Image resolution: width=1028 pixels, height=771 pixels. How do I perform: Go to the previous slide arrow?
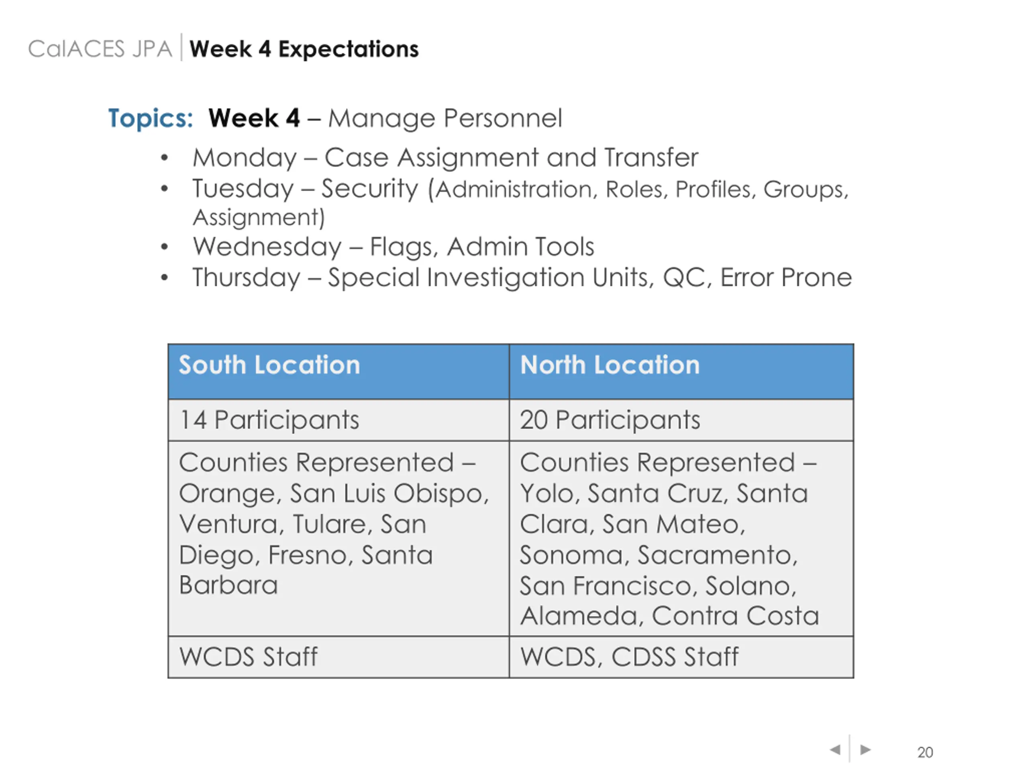[x=835, y=749]
